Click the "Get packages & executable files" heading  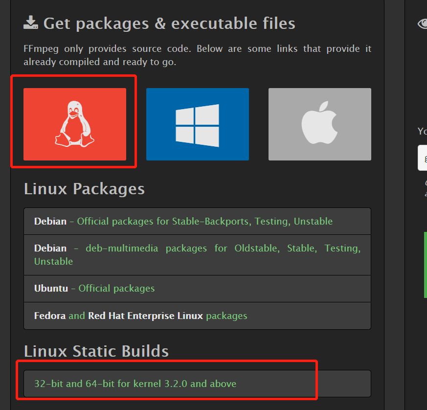(169, 23)
